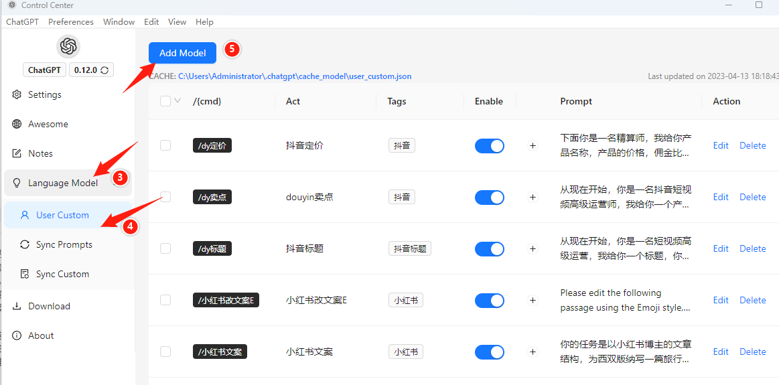
Task: Click Edit for the 小红书改文案E row
Action: coord(721,300)
